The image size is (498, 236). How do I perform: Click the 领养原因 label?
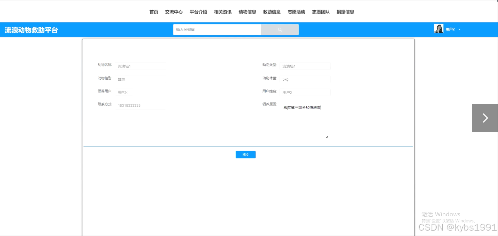pos(270,104)
